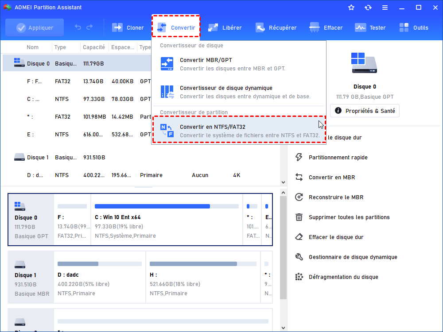Open the Récupérer toolbar menu
The width and height of the screenshot is (443, 332).
(x=276, y=27)
